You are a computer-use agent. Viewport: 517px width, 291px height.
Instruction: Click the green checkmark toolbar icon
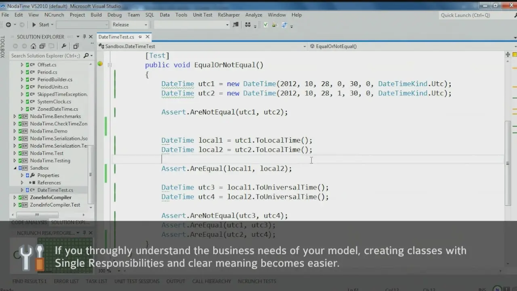coord(265,25)
